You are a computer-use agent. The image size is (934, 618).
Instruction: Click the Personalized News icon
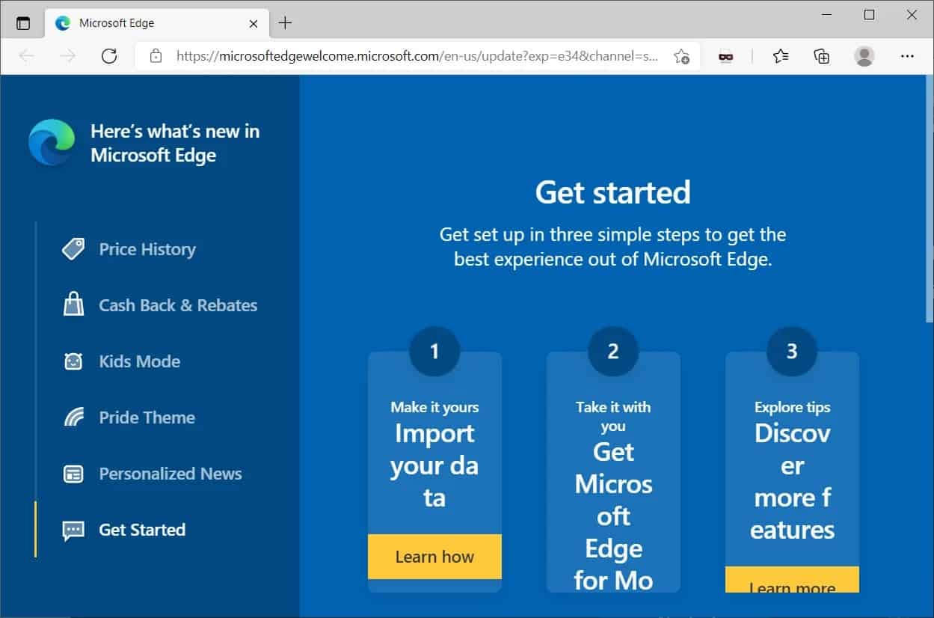point(73,474)
